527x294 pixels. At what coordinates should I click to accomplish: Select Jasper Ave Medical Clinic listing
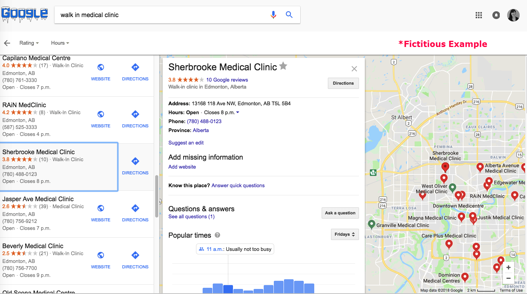pos(38,199)
